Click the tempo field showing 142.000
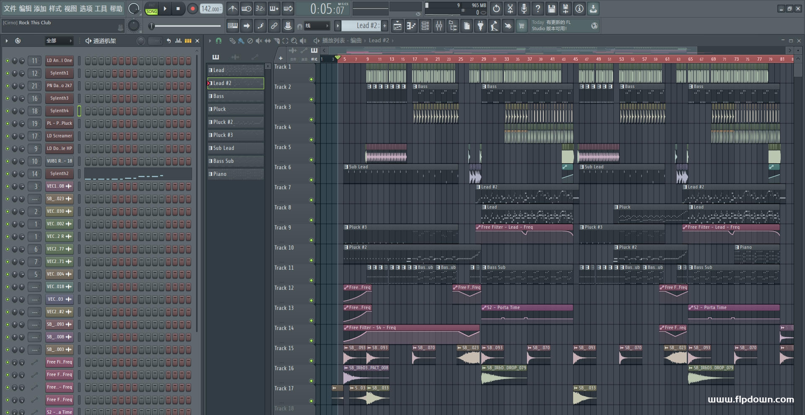Viewport: 805px width, 415px height. tap(211, 9)
